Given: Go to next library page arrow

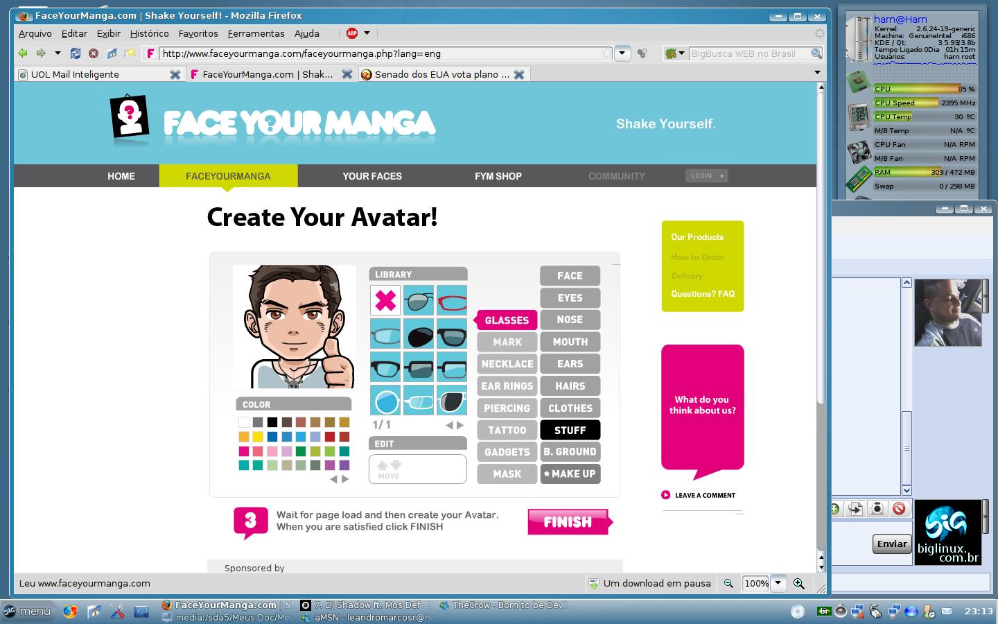Looking at the screenshot, I should click(x=460, y=425).
